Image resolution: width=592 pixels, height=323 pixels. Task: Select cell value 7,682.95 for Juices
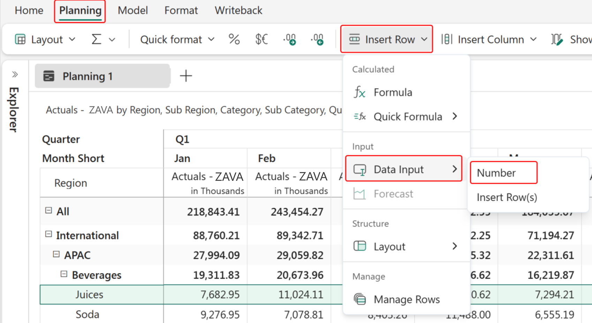220,294
